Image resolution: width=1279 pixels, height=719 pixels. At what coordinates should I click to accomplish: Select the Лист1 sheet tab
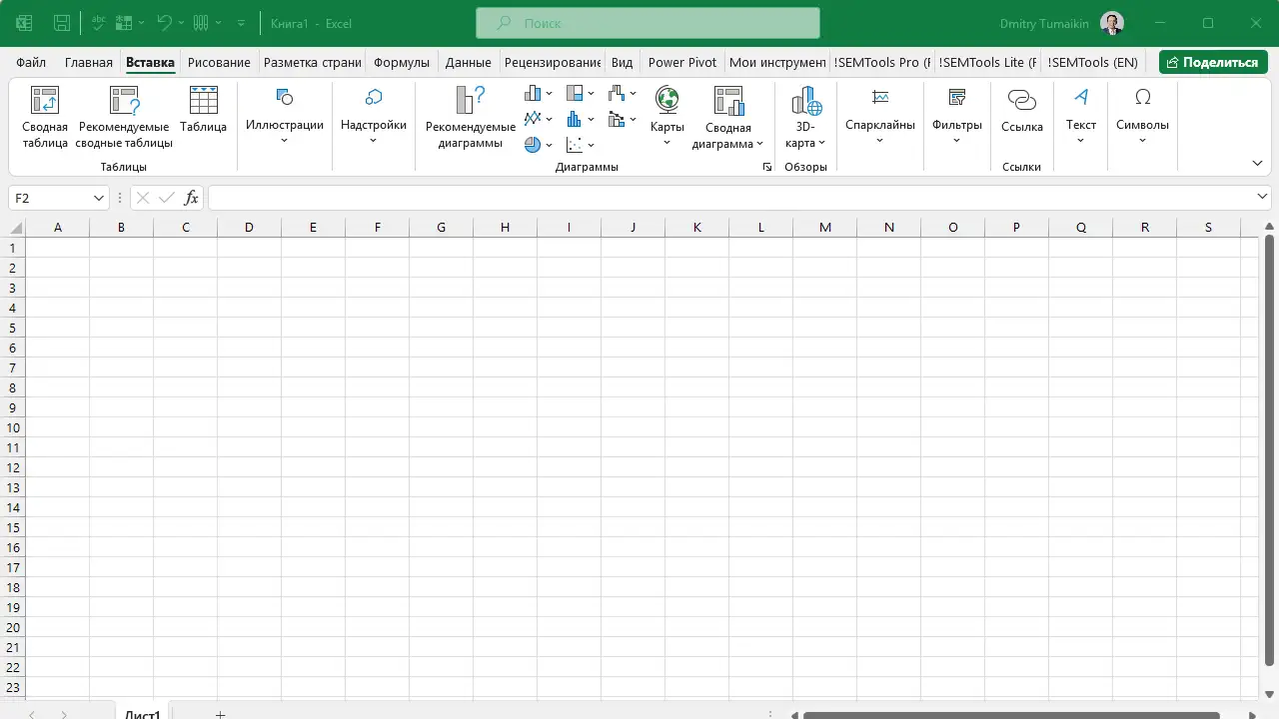click(142, 714)
